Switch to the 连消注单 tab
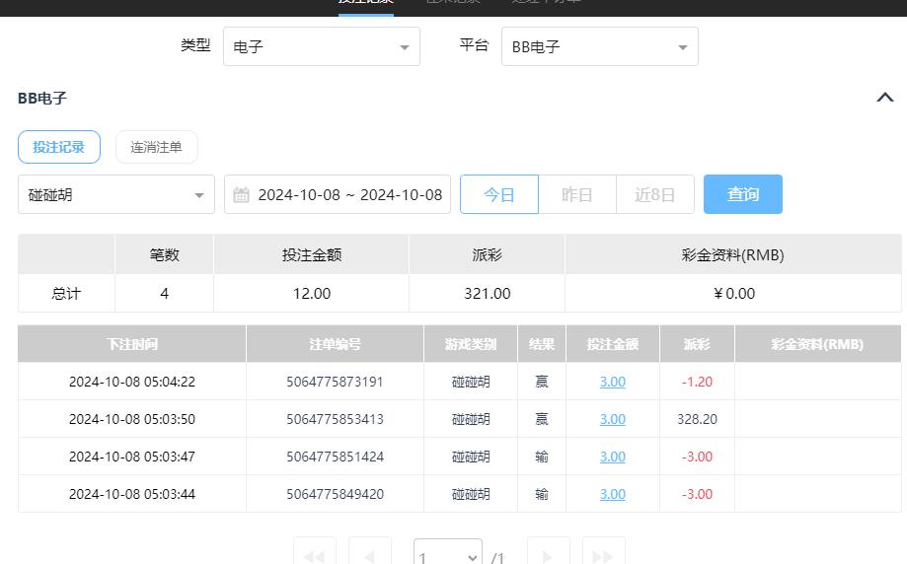The width and height of the screenshot is (907, 564). 156,147
